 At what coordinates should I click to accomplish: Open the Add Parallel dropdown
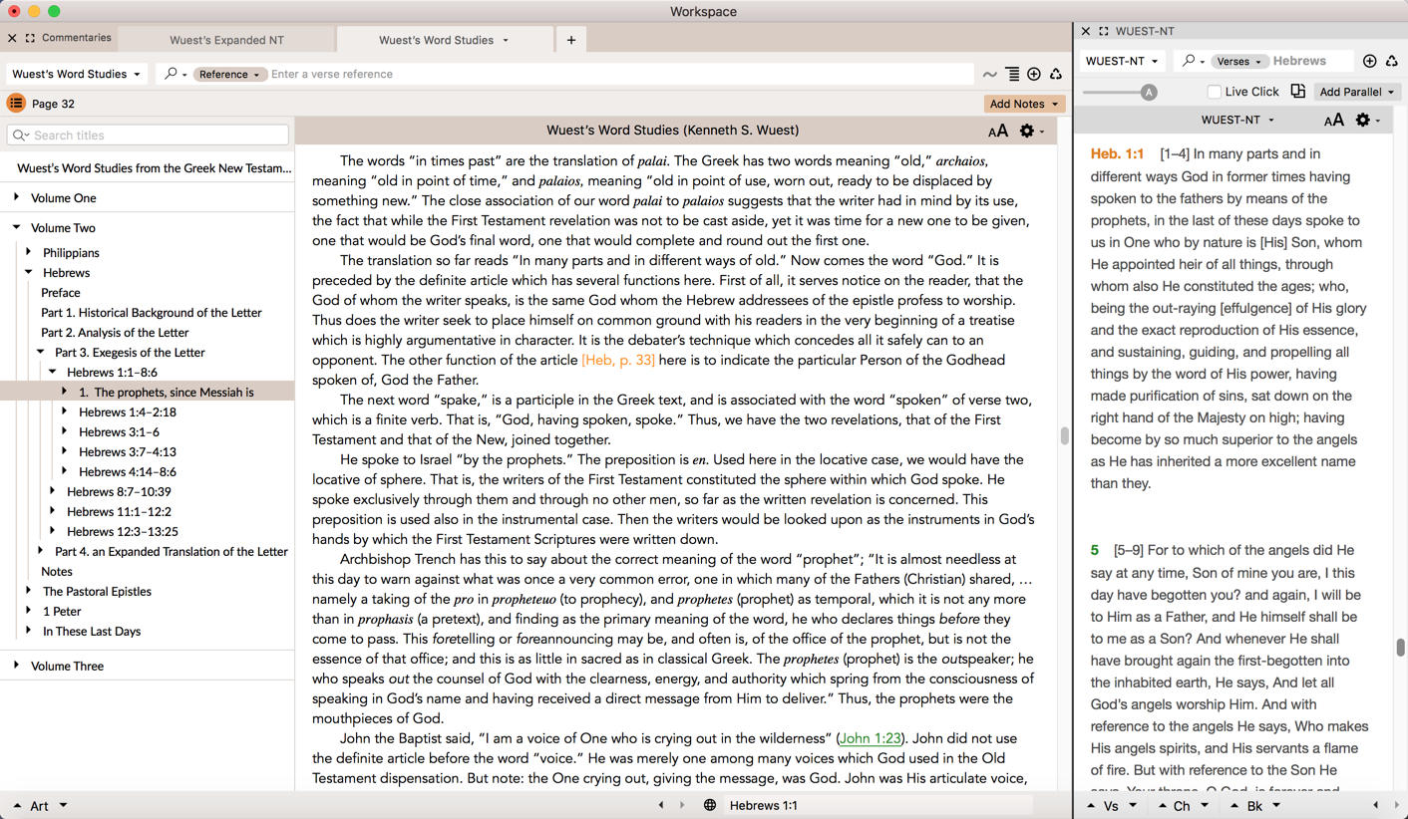(x=1357, y=92)
